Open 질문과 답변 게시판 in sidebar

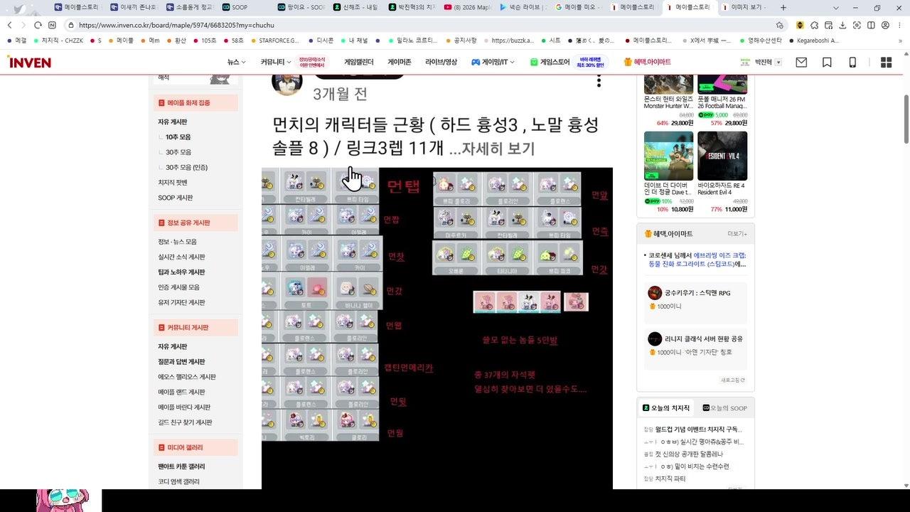[x=181, y=362]
